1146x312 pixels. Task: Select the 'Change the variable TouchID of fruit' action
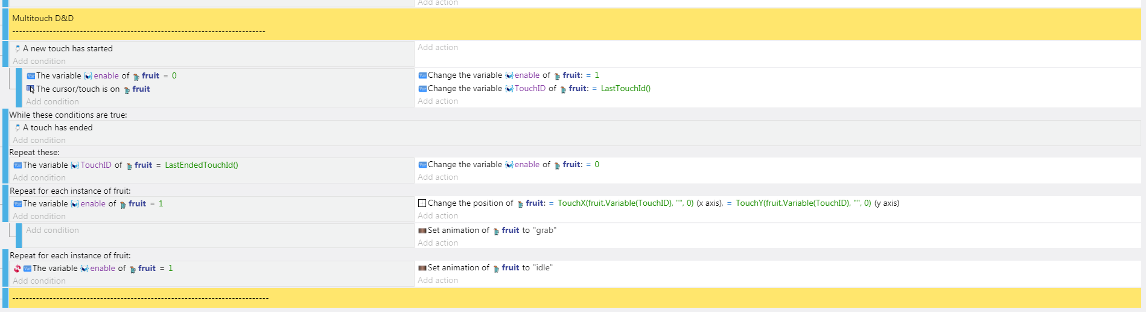pyautogui.click(x=534, y=89)
